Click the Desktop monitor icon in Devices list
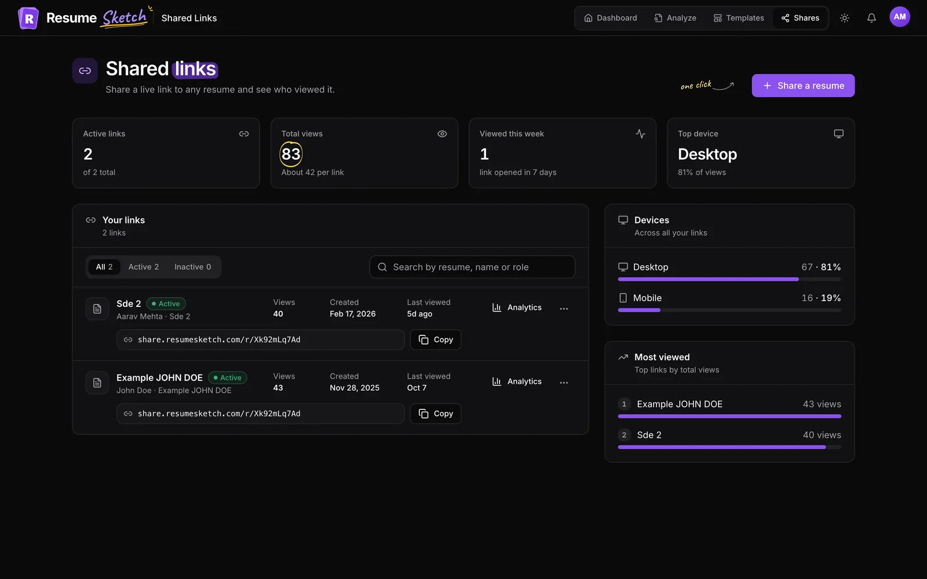 pyautogui.click(x=623, y=267)
